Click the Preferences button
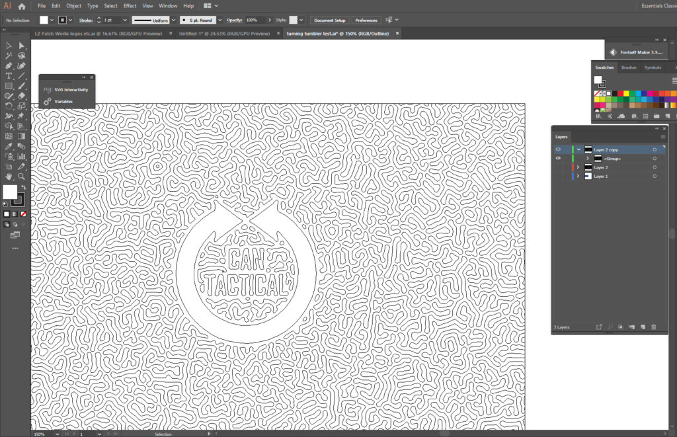Viewport: 677px width, 437px height. click(x=366, y=20)
